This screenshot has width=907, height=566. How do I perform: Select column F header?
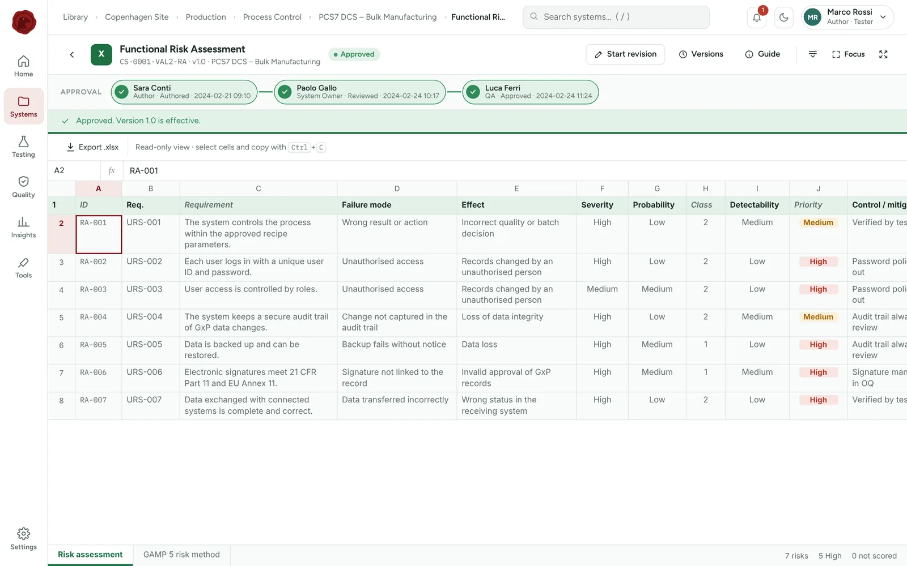[x=602, y=188]
